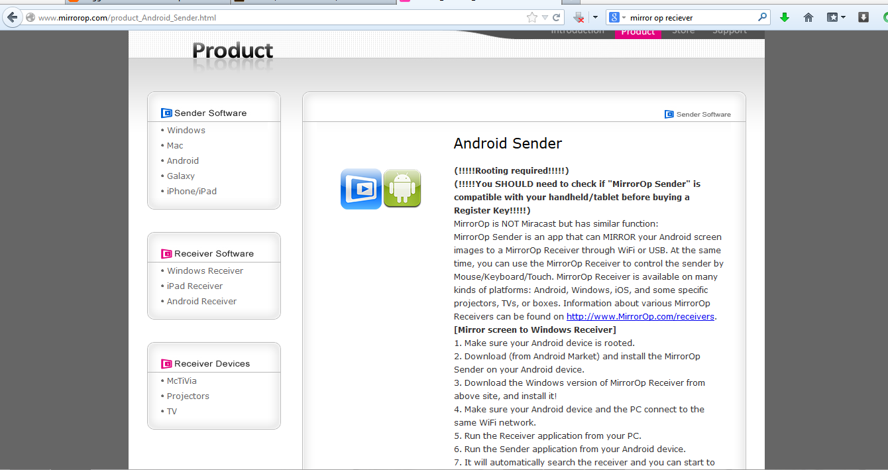Open the URL history dropdown arrow

545,18
